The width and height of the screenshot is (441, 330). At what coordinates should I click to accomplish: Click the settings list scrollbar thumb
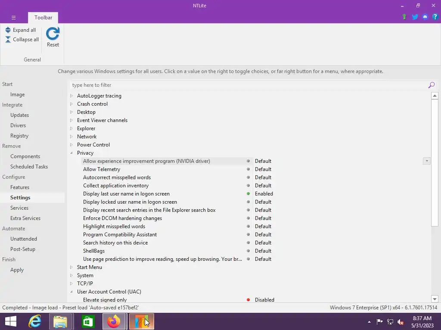point(435,163)
